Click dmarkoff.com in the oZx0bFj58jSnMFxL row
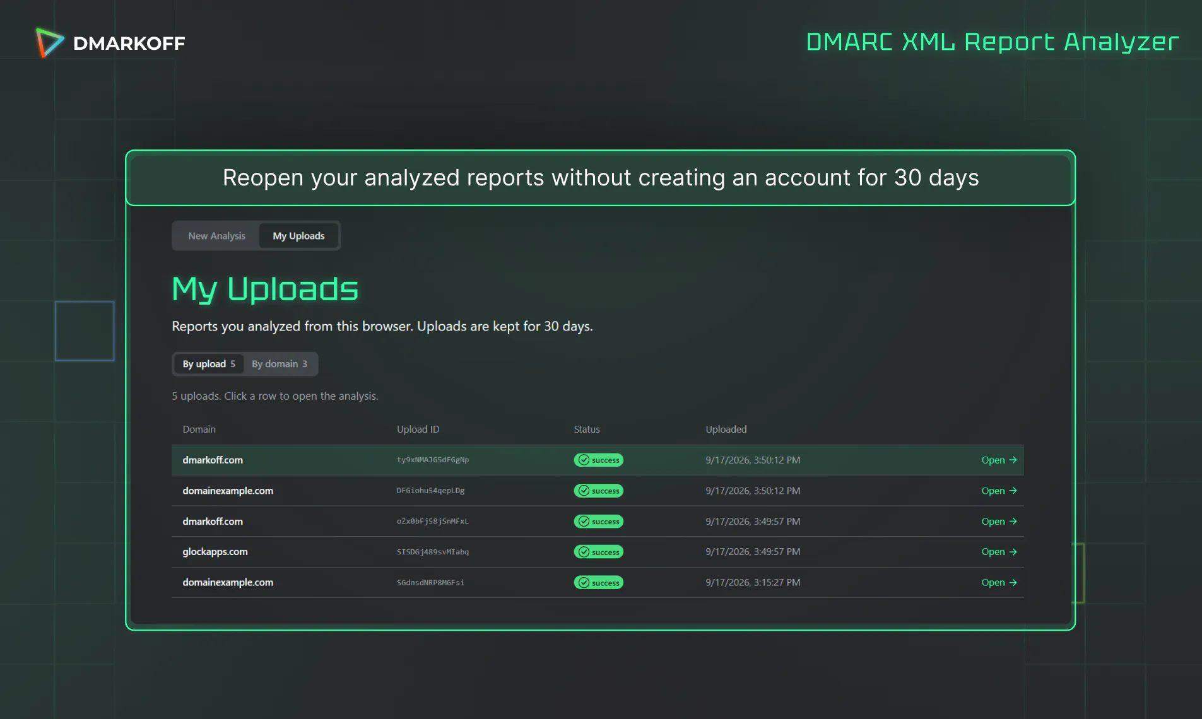The width and height of the screenshot is (1202, 719). [213, 522]
